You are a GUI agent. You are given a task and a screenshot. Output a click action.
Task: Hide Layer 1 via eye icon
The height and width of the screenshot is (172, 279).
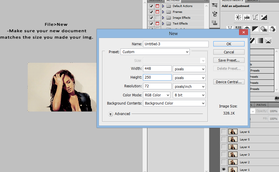[224, 169]
